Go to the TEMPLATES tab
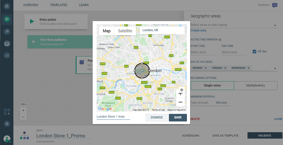This screenshot has width=283, height=145. coord(59,5)
